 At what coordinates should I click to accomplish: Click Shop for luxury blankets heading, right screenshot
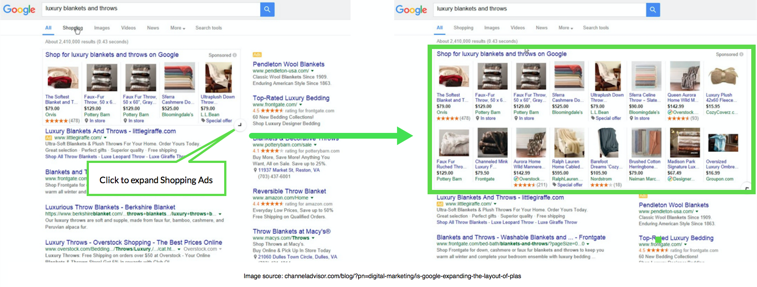pyautogui.click(x=501, y=54)
